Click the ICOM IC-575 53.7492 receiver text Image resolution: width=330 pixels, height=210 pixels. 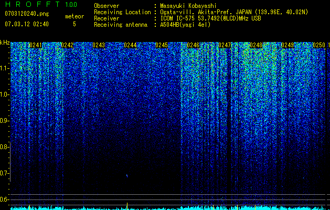pos(210,18)
